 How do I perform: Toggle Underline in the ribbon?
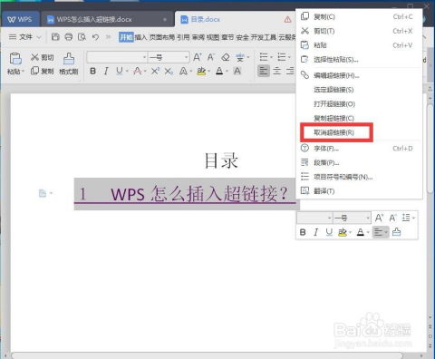coord(120,71)
